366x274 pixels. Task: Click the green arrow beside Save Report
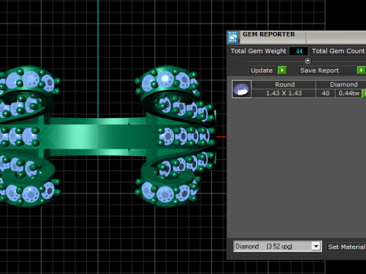click(x=361, y=70)
